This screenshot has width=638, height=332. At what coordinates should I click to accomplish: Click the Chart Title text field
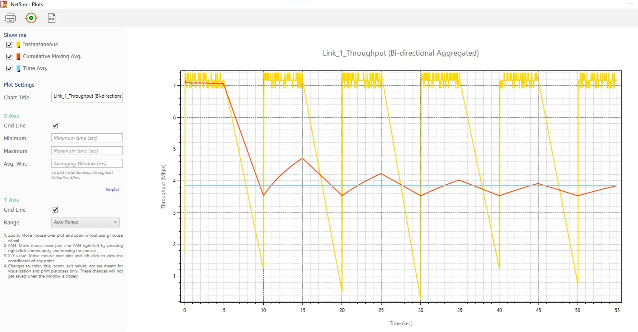point(87,97)
